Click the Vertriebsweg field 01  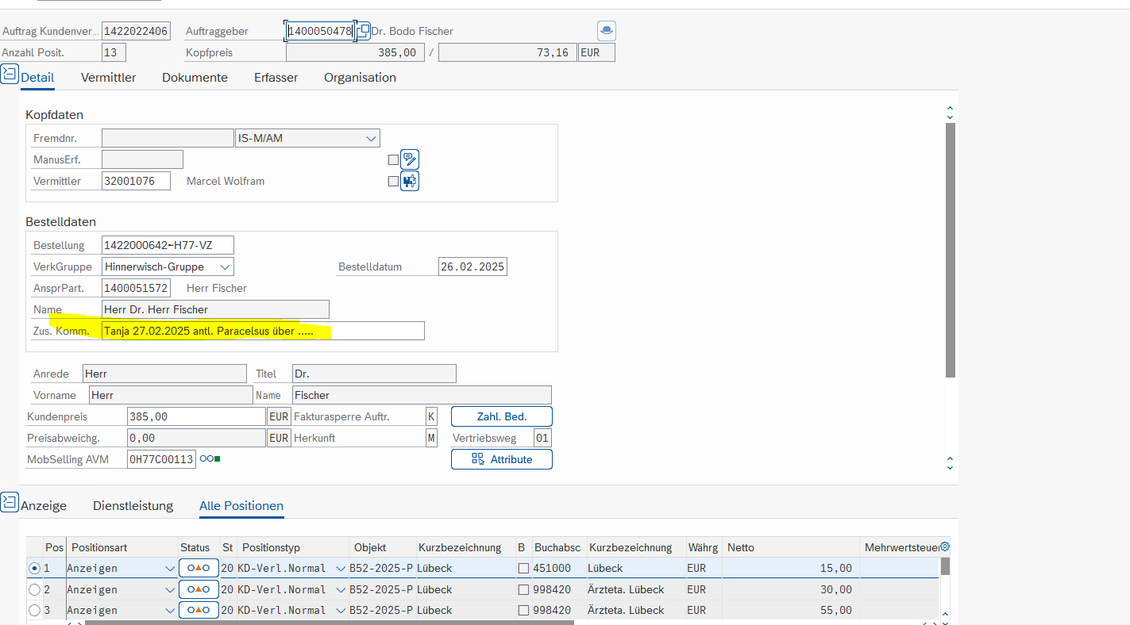click(x=542, y=438)
